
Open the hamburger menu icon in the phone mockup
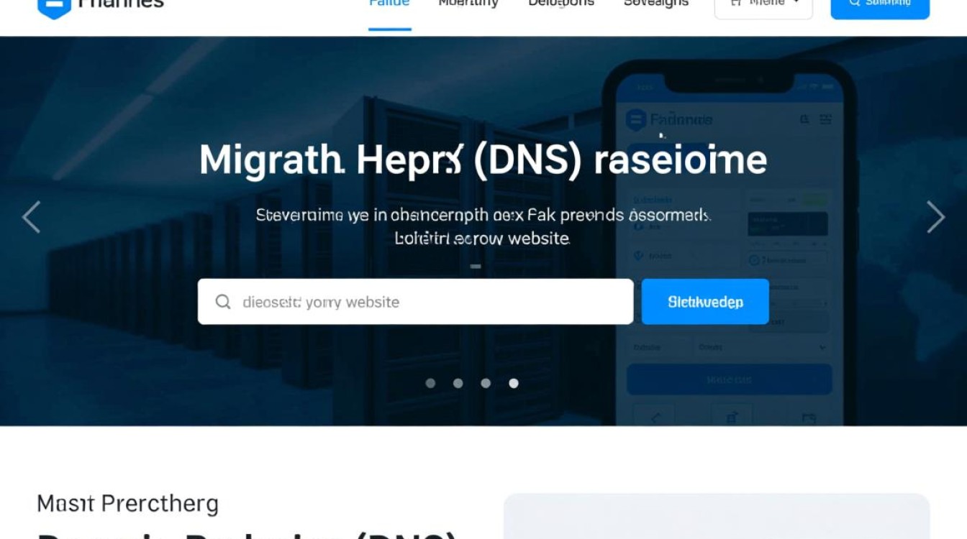click(826, 119)
